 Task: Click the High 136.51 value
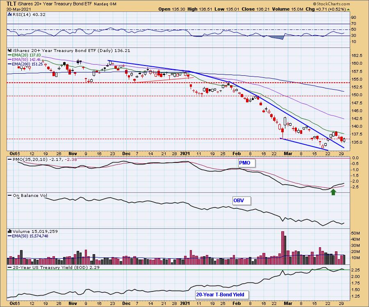pos(200,9)
